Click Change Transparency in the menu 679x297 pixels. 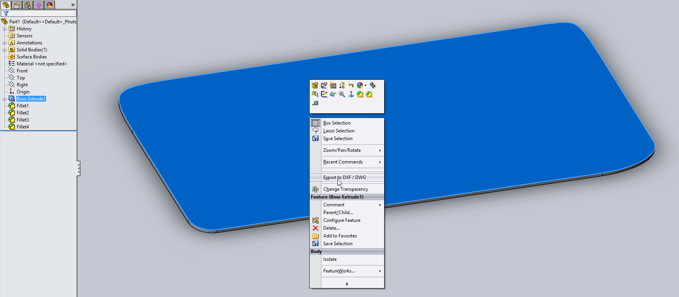(346, 189)
